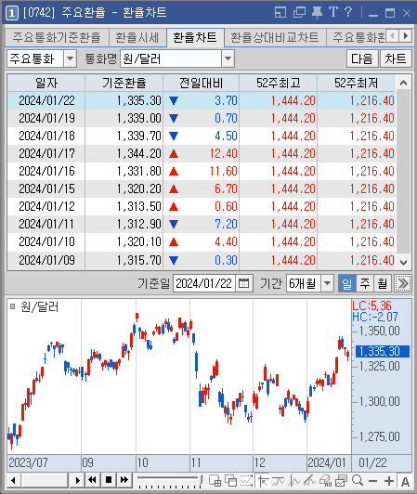Viewport: 417px width, 494px height.
Task: Select the 2024/01/17 date cell
Action: click(46, 153)
